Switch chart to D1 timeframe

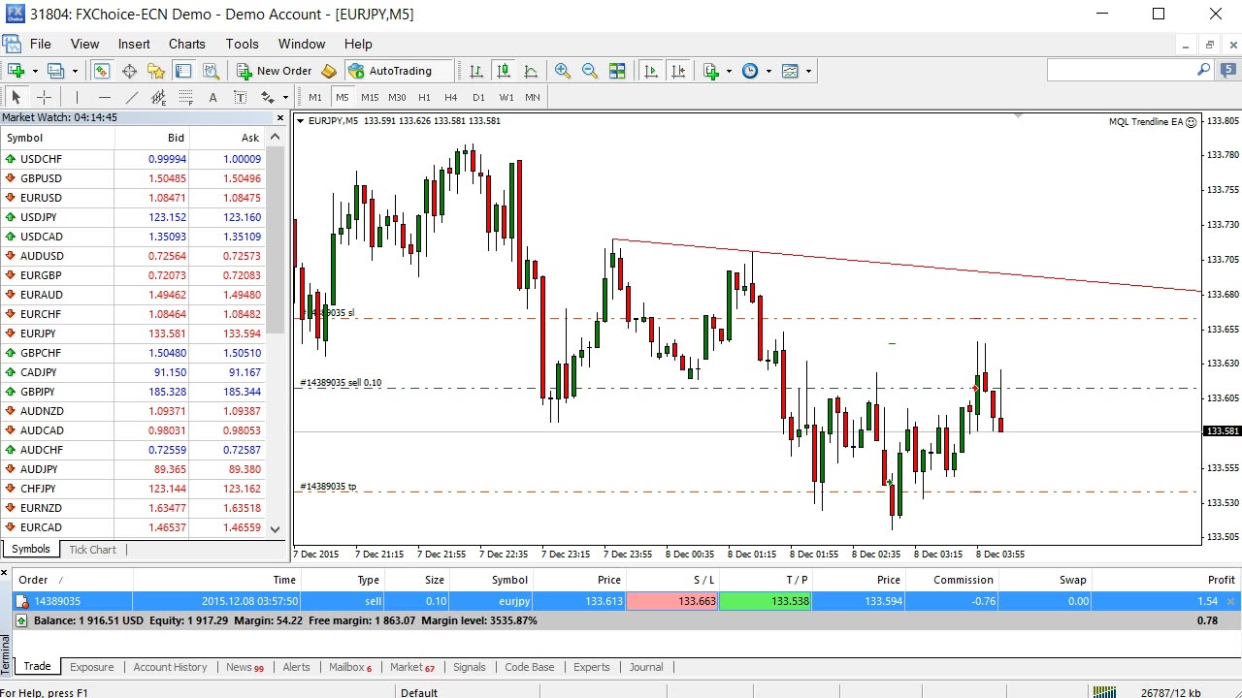478,97
